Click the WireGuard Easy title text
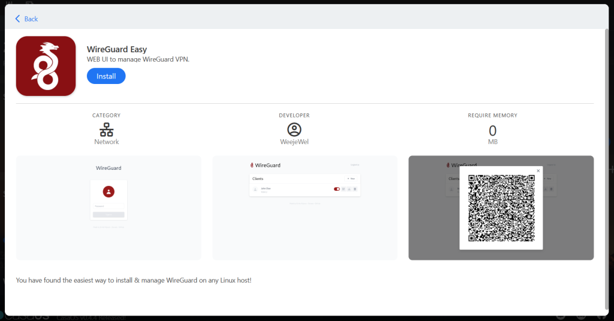614x321 pixels. pyautogui.click(x=117, y=49)
